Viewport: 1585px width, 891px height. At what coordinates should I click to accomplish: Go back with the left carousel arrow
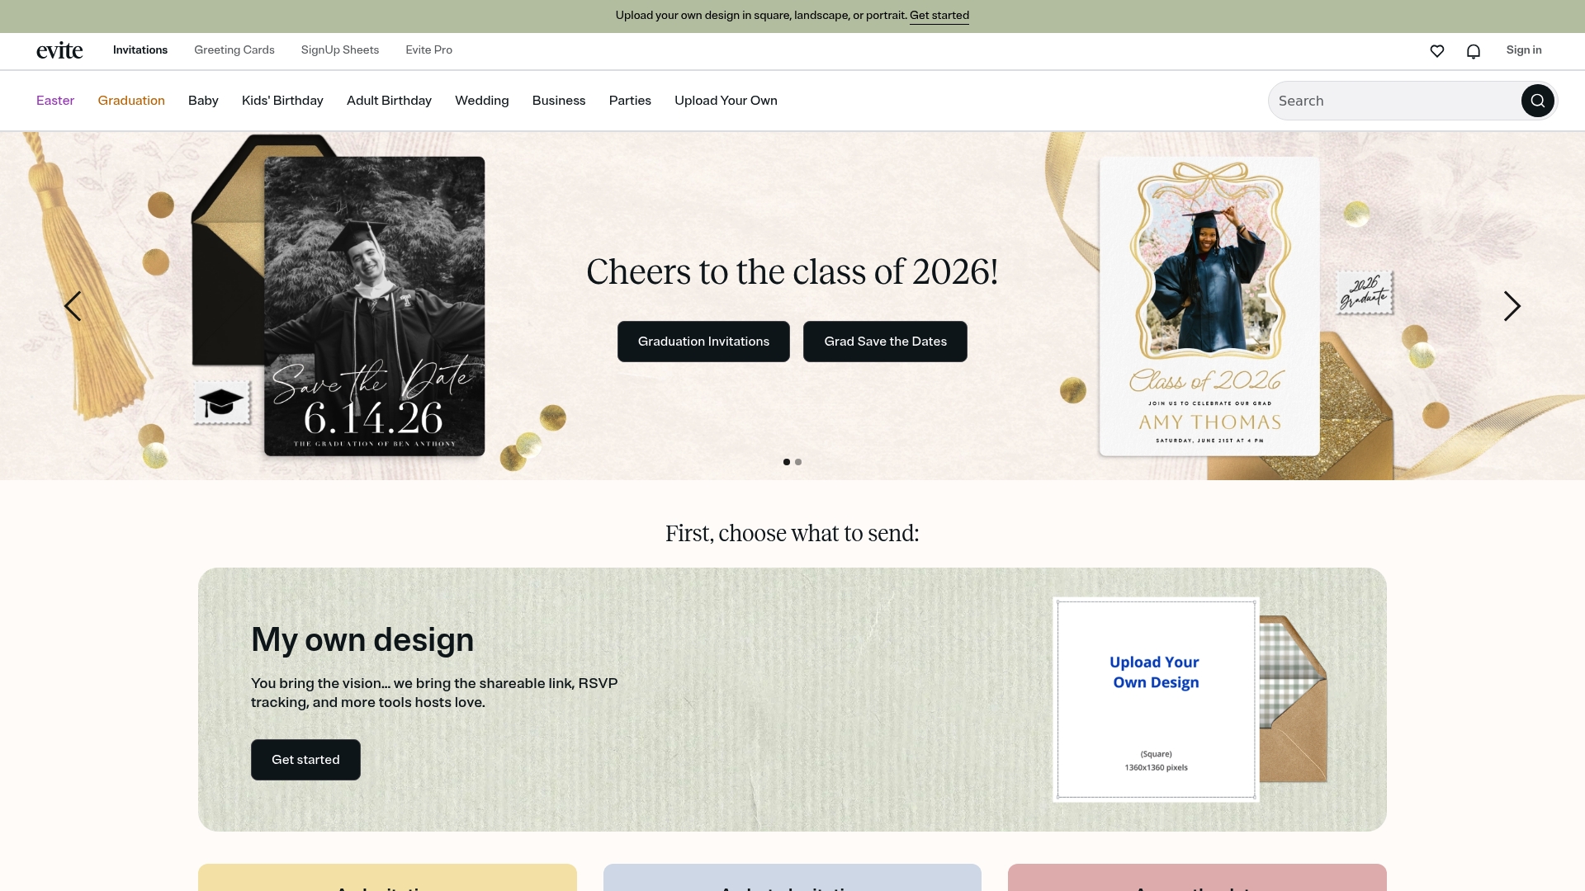[73, 306]
